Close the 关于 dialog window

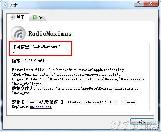tap(151, 3)
